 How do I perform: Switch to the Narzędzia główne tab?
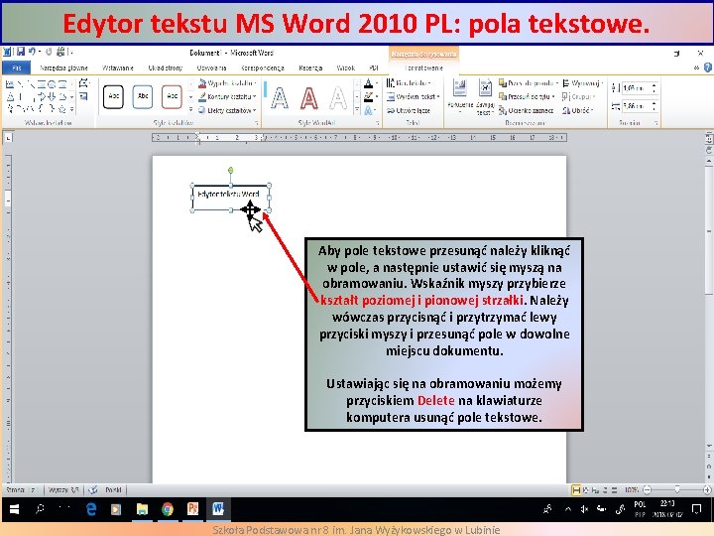click(63, 67)
